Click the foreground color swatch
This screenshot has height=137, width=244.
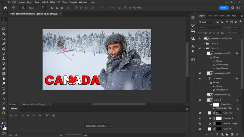3,126
